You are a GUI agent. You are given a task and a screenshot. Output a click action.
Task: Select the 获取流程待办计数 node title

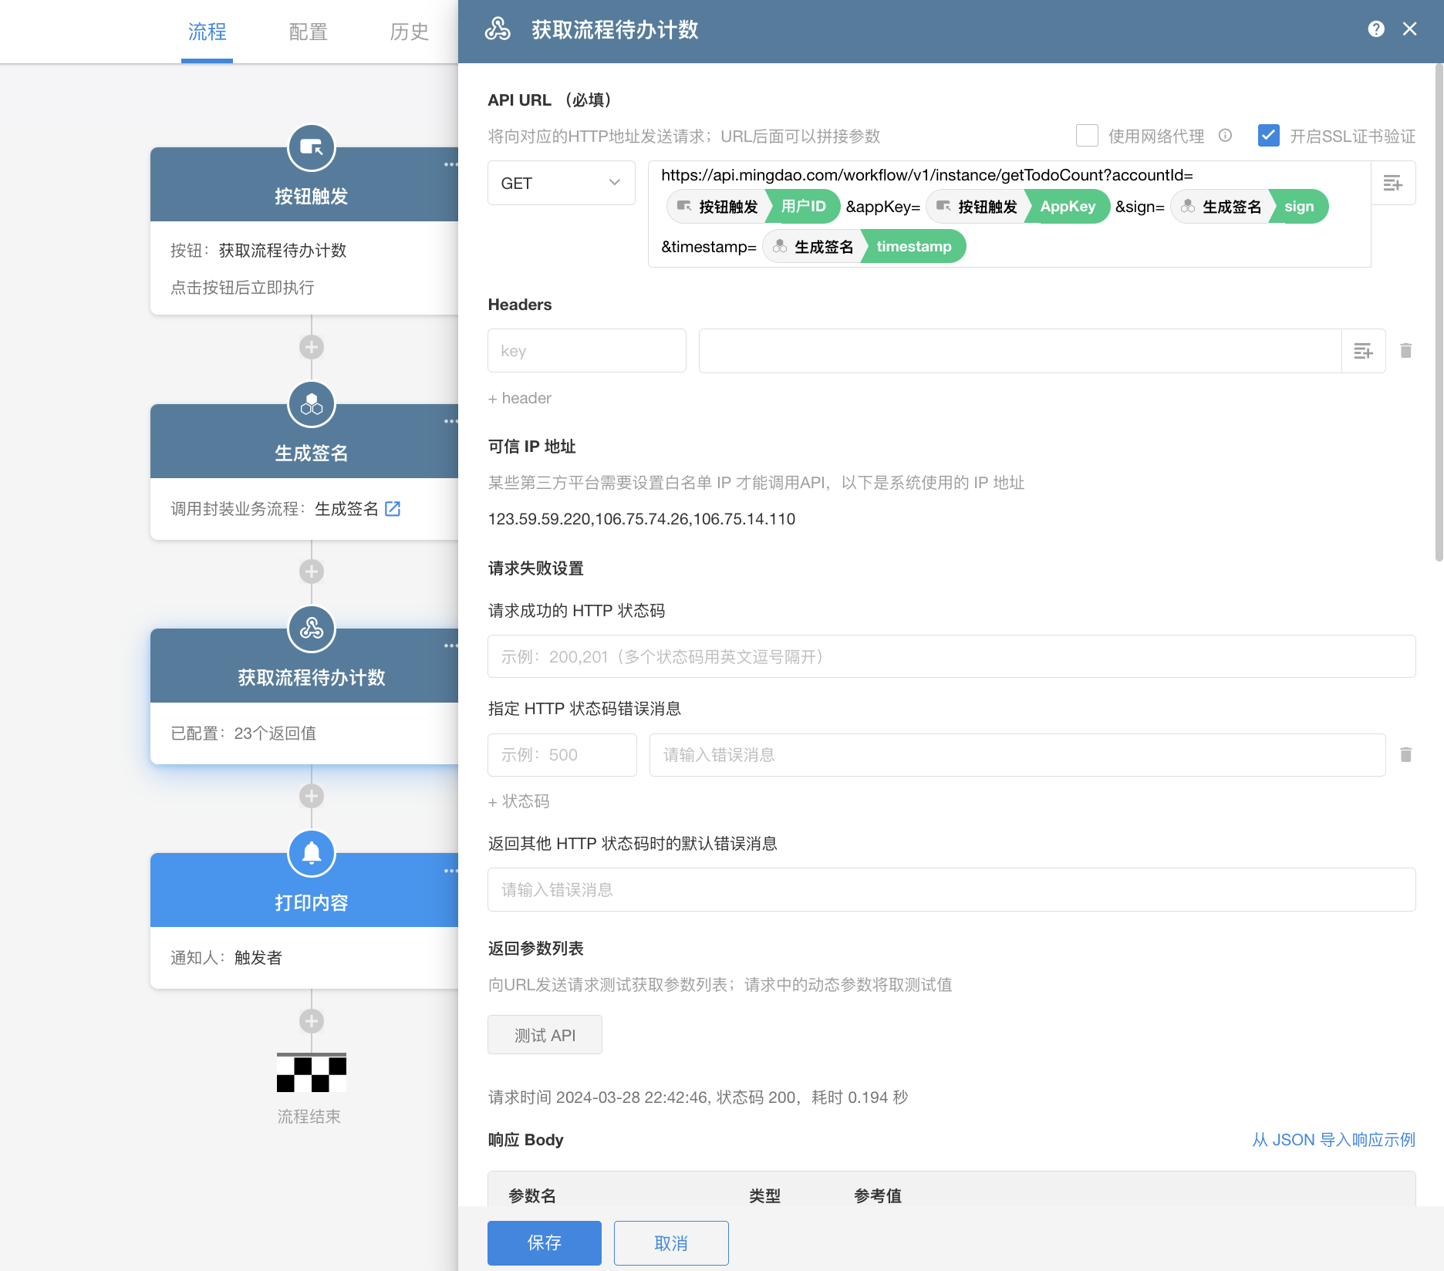[x=312, y=678]
